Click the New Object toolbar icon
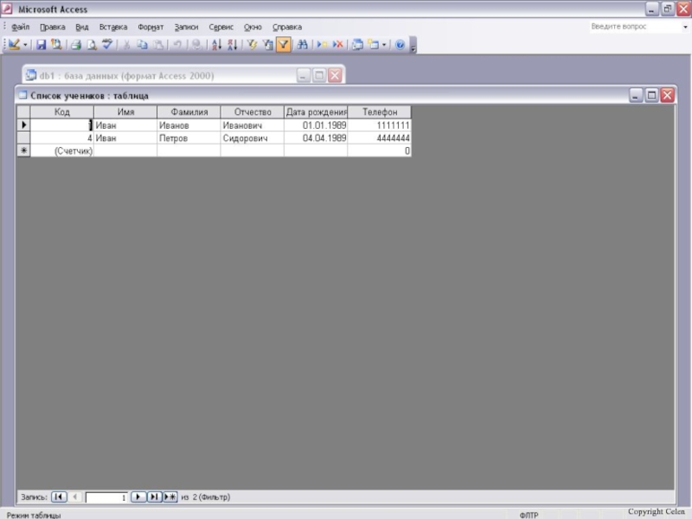The height and width of the screenshot is (519, 692). coord(374,45)
